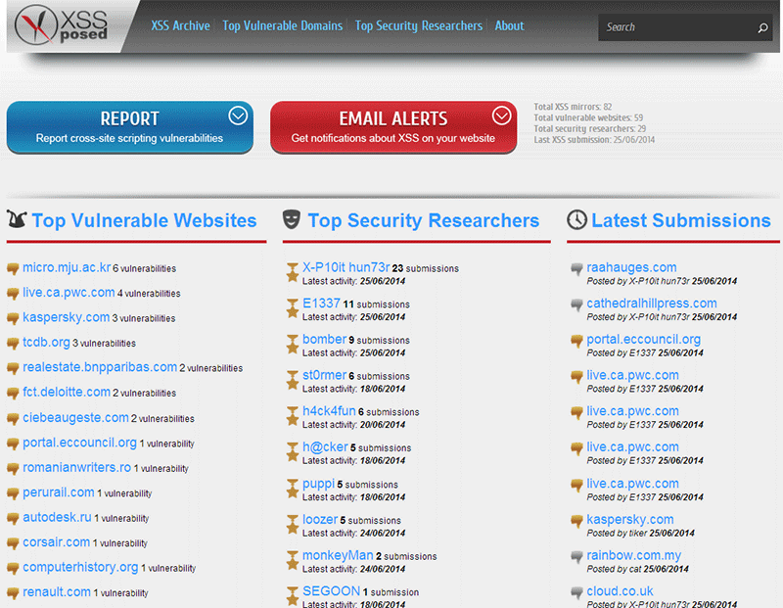Click the thumbs-down icon next to romanianwriters.ro

point(13,469)
